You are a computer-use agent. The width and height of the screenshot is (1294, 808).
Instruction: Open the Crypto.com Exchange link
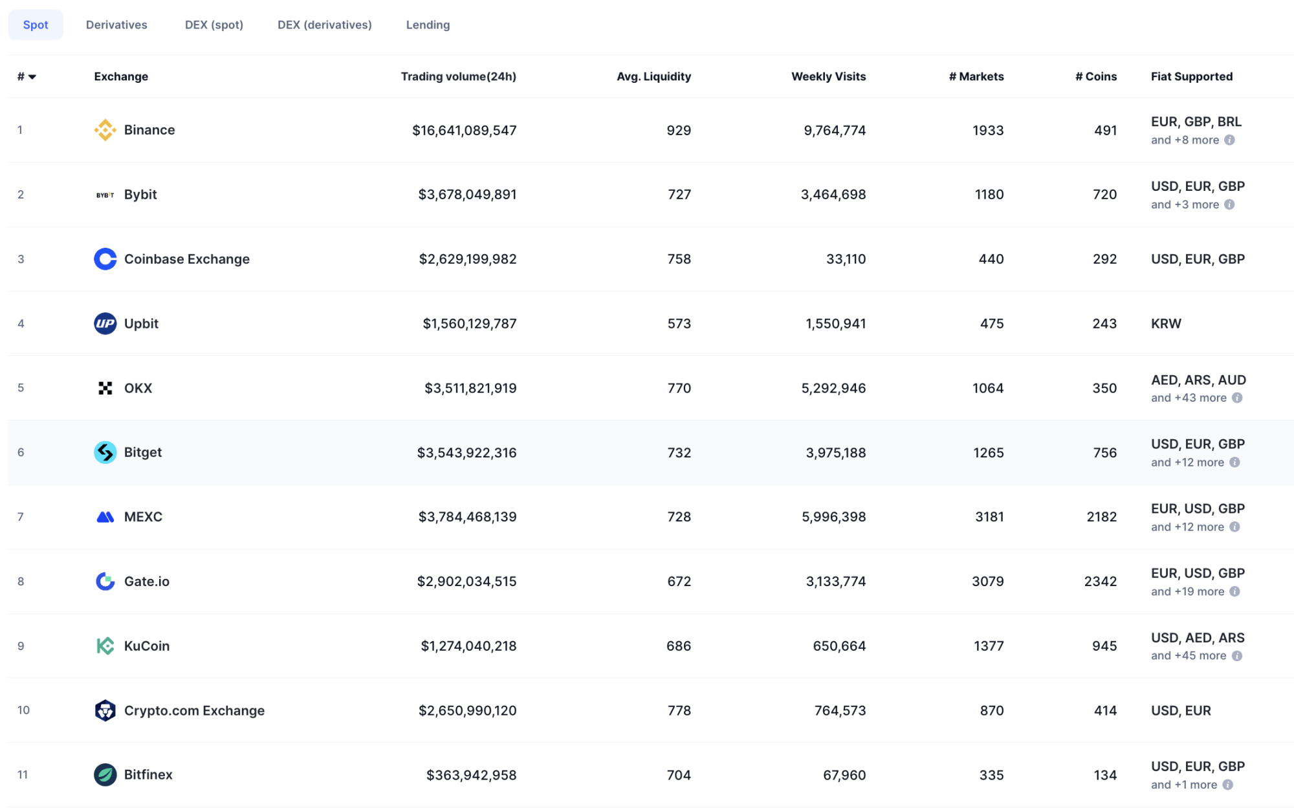(x=194, y=710)
